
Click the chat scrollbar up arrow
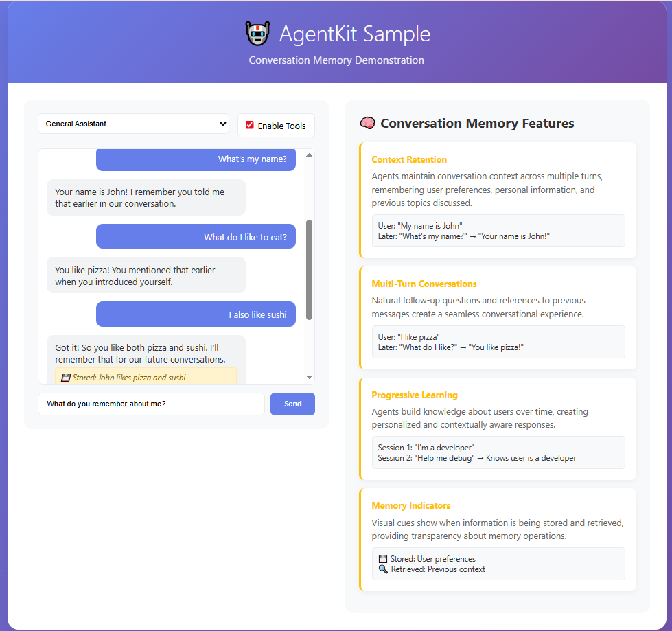click(309, 155)
